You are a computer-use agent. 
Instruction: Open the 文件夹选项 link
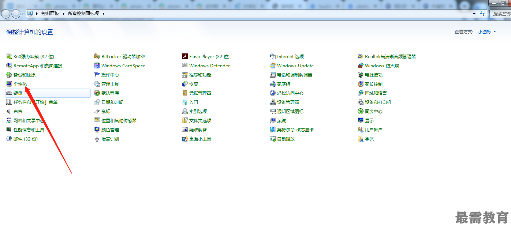coord(200,120)
